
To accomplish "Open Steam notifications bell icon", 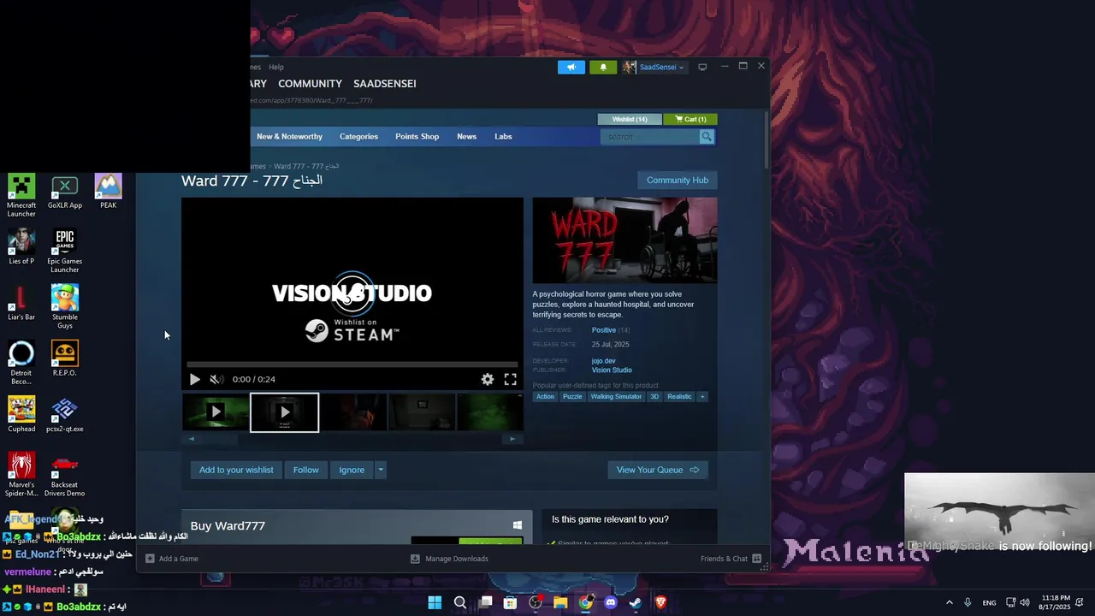I will coord(603,67).
